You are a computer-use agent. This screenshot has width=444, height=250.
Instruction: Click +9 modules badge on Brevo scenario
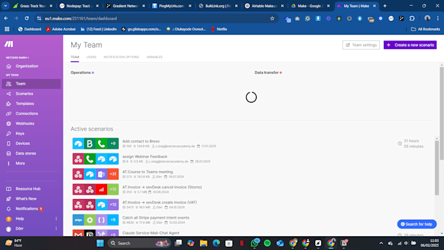[x=113, y=144]
